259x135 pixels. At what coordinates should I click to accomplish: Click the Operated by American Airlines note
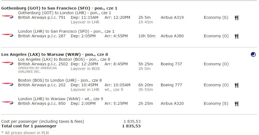[37, 70]
